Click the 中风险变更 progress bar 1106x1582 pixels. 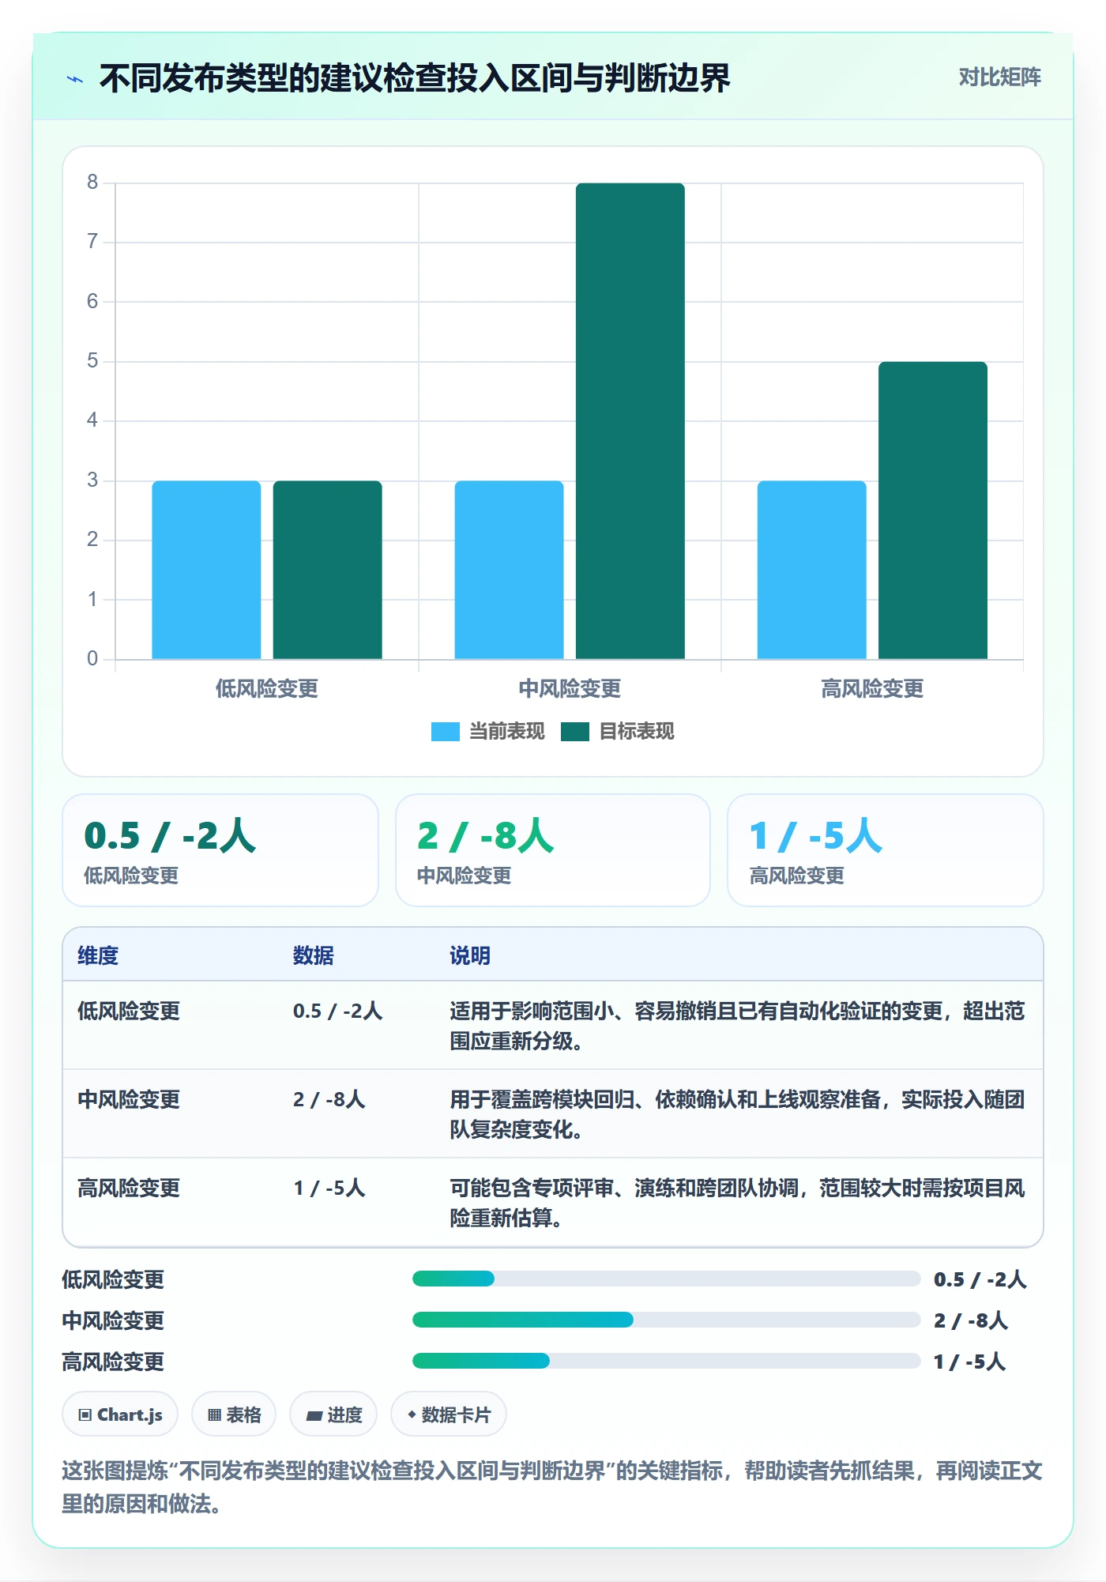tap(666, 1320)
